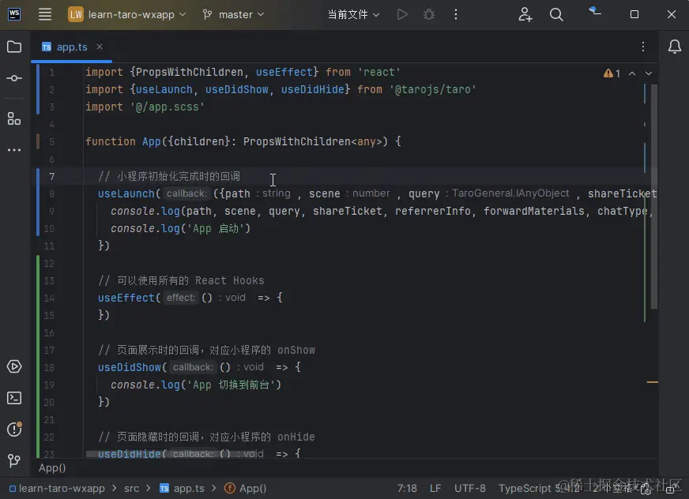Run the current file
This screenshot has width=689, height=499.
pos(401,14)
